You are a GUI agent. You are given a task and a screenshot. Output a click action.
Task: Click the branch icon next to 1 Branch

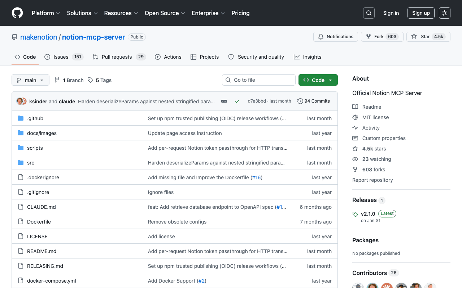57,80
